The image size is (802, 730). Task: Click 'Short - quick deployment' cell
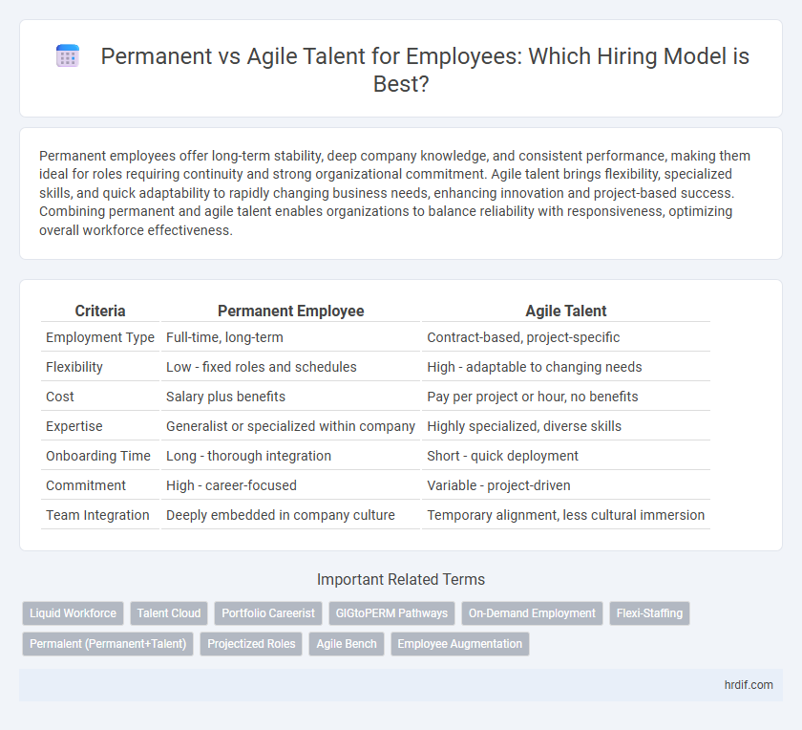pyautogui.click(x=565, y=456)
